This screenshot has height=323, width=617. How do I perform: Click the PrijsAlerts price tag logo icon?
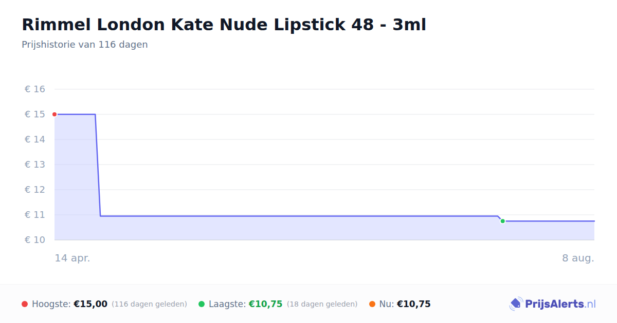tap(516, 304)
